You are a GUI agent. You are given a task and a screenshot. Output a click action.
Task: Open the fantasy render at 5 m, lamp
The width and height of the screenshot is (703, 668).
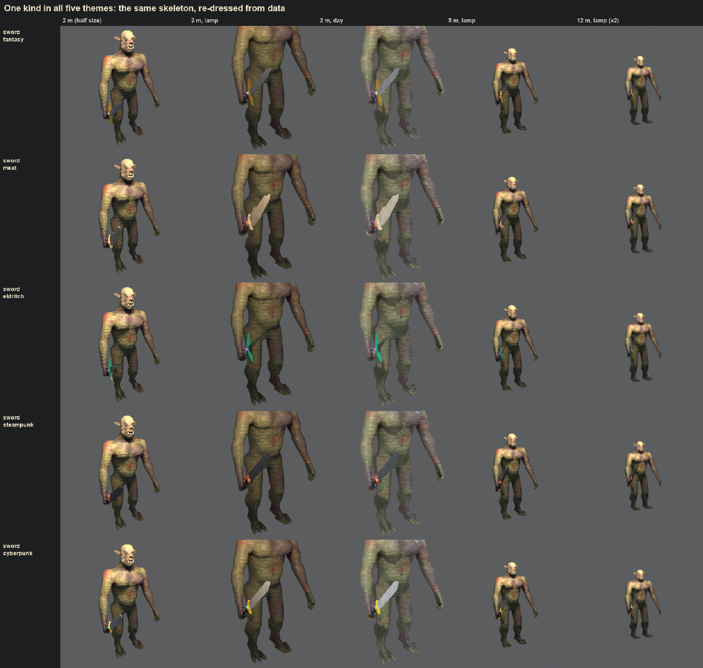(x=511, y=90)
